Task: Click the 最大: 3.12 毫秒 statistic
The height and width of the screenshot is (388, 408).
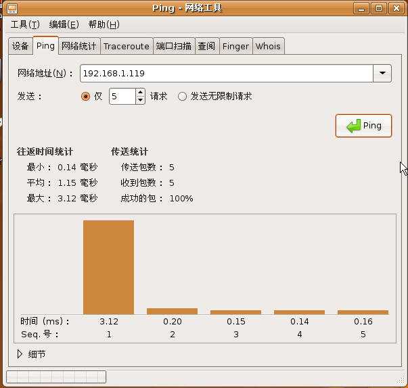Action: (62, 198)
